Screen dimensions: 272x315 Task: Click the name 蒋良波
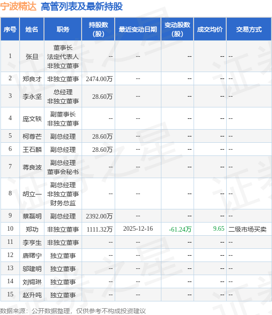coord(32,167)
